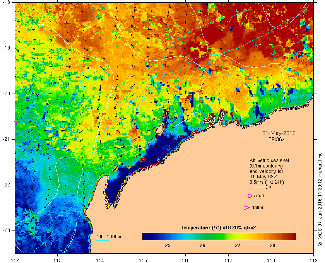This screenshot has height=263, width=325.
Task: Click the dark red end of the temperature colorbar
Action: pyautogui.click(x=292, y=236)
